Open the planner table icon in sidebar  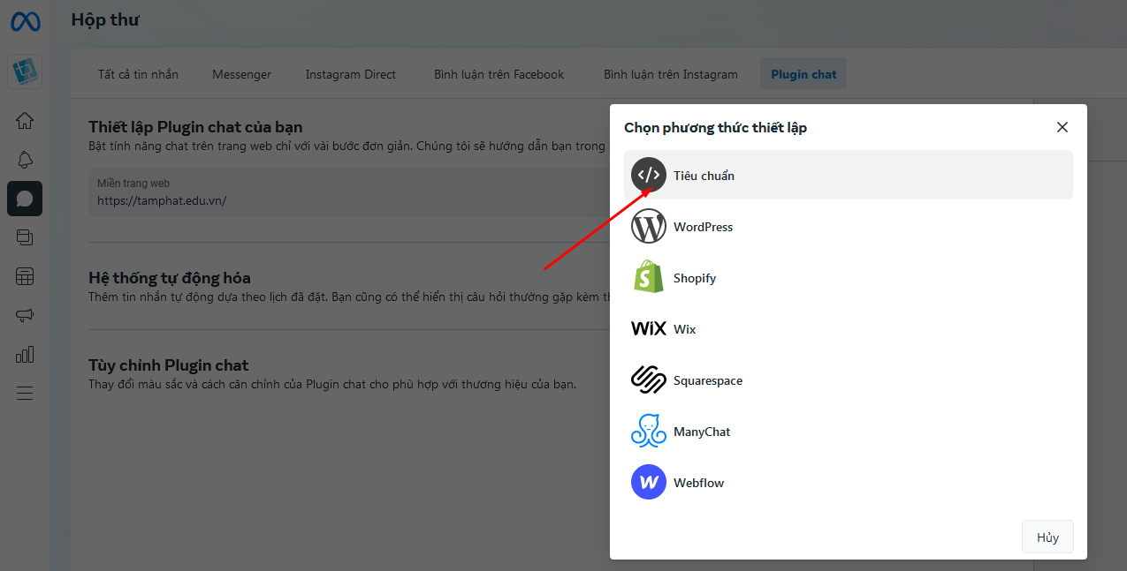pos(25,276)
